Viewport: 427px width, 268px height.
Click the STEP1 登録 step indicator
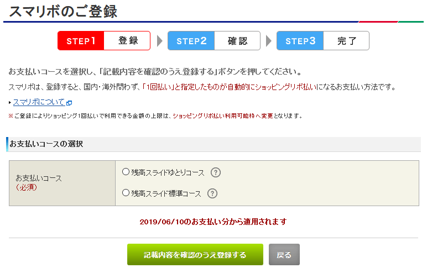tap(104, 40)
